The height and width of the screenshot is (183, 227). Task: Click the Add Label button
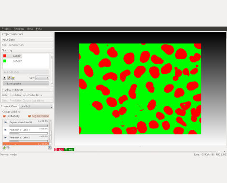(x=26, y=72)
